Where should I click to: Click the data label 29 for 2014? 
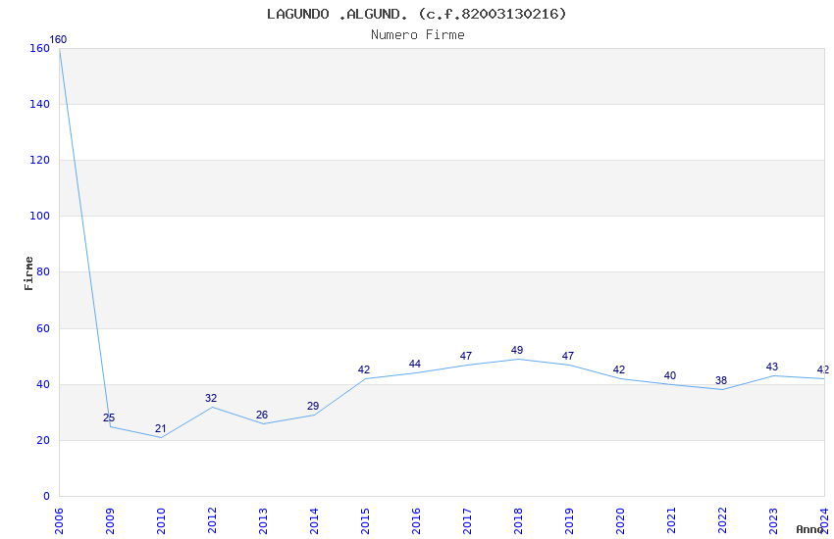tap(313, 406)
